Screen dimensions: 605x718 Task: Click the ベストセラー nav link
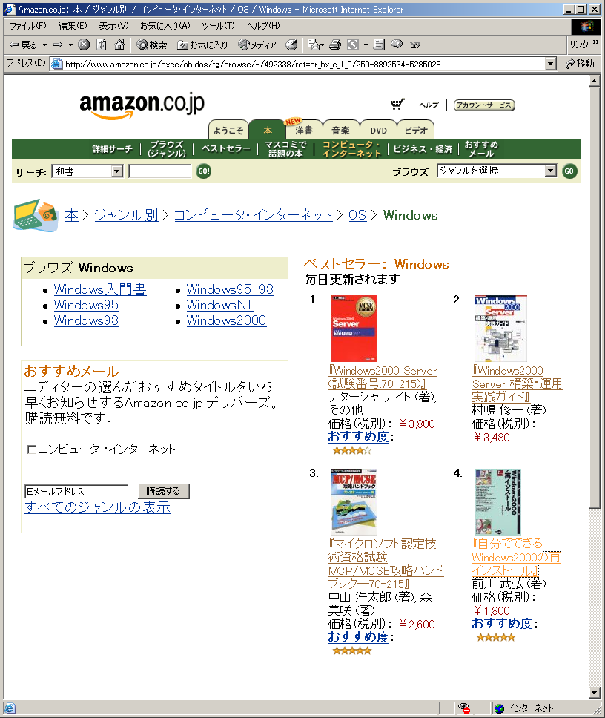pos(226,148)
